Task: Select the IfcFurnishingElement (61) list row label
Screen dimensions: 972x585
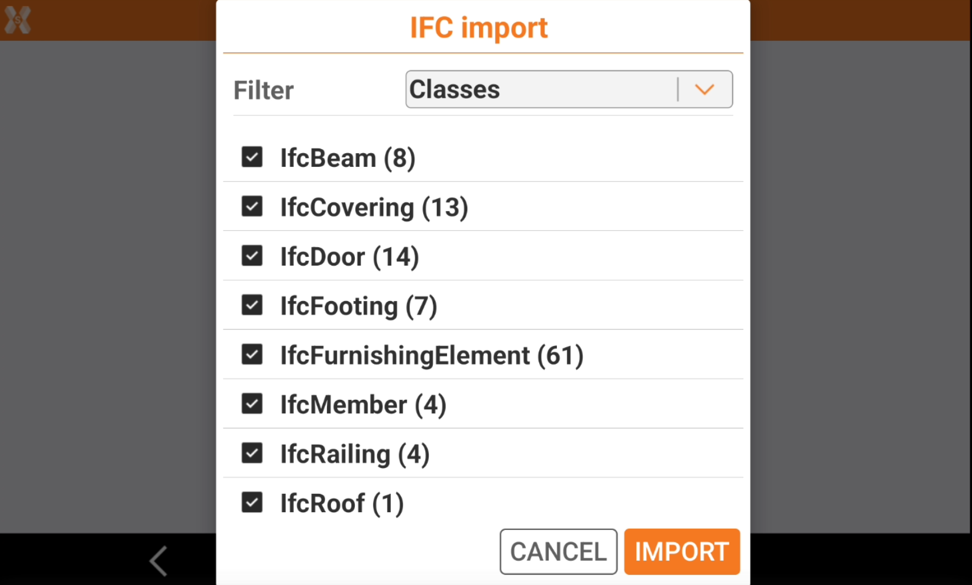Action: coord(432,355)
